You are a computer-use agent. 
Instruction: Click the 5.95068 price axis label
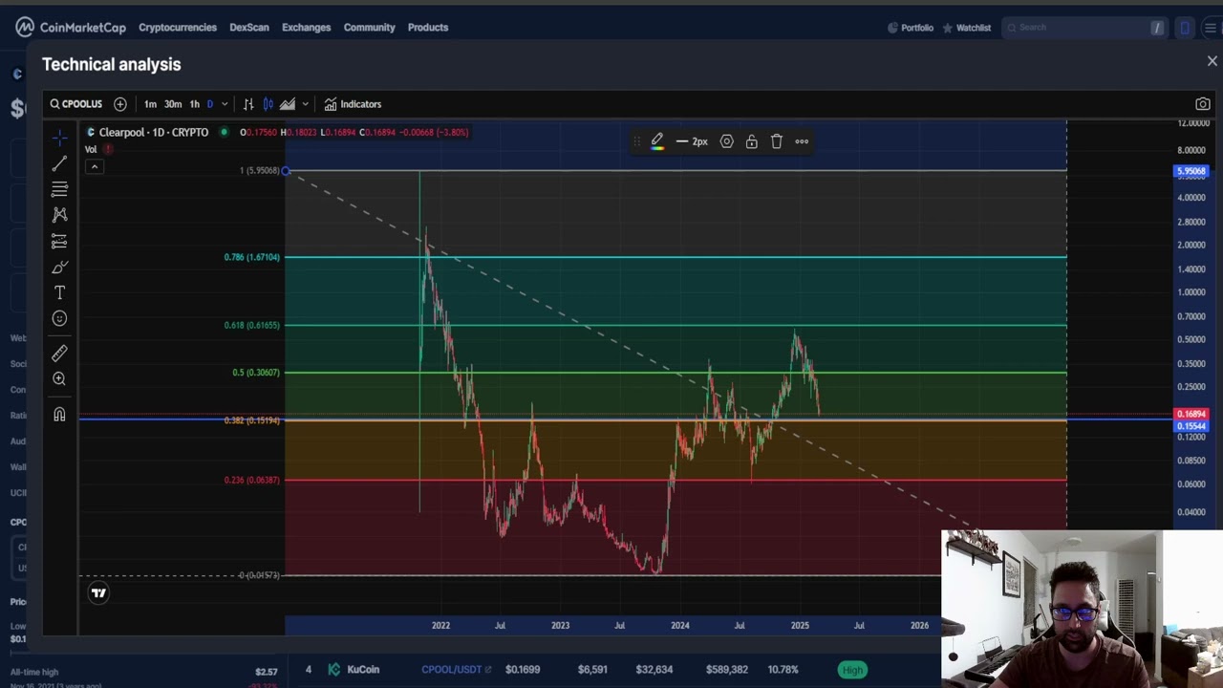tap(1191, 171)
